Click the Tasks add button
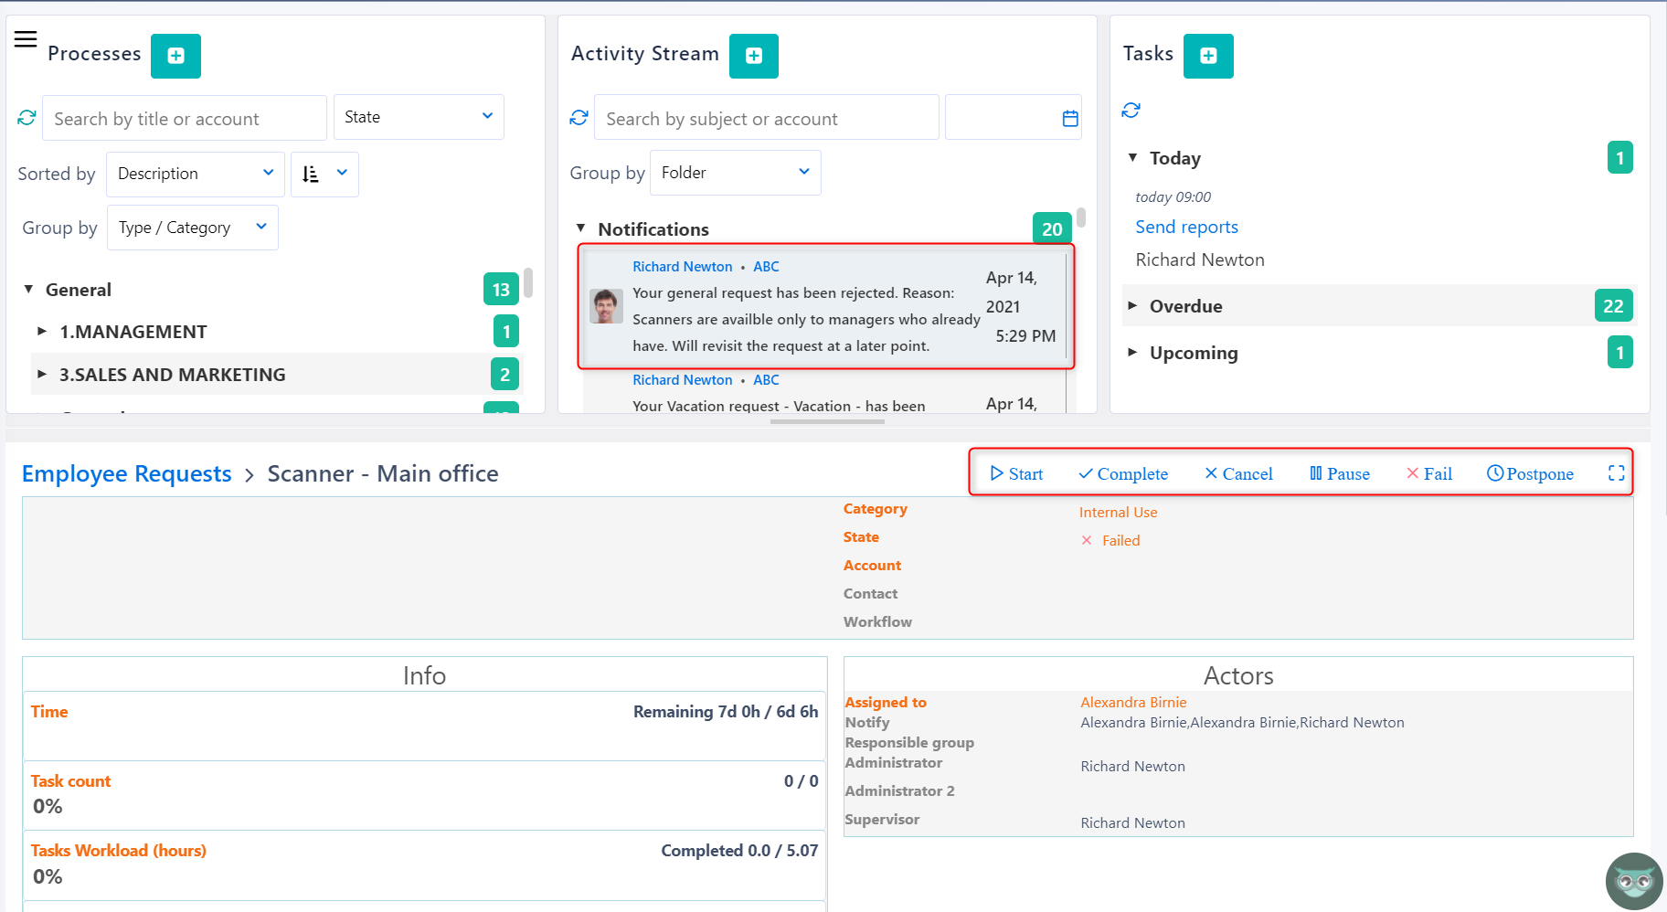Viewport: 1667px width, 912px height. pos(1207,56)
